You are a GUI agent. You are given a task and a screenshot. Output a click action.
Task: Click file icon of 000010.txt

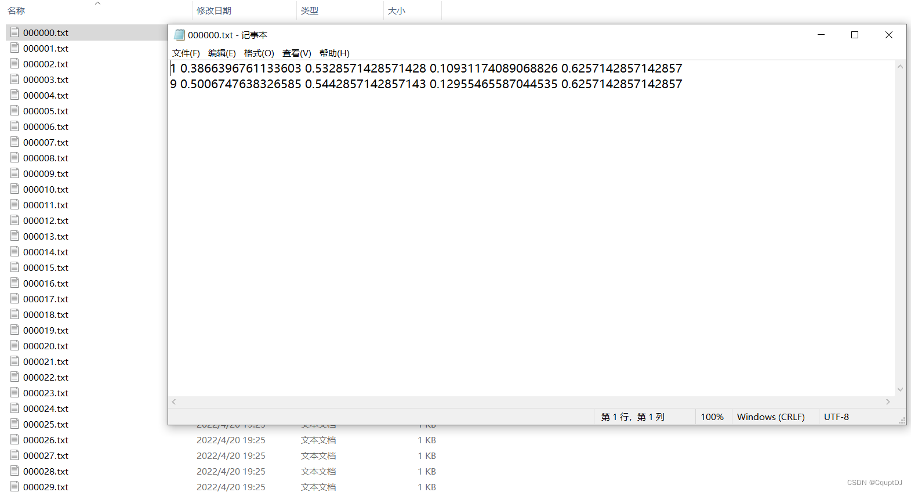click(14, 189)
